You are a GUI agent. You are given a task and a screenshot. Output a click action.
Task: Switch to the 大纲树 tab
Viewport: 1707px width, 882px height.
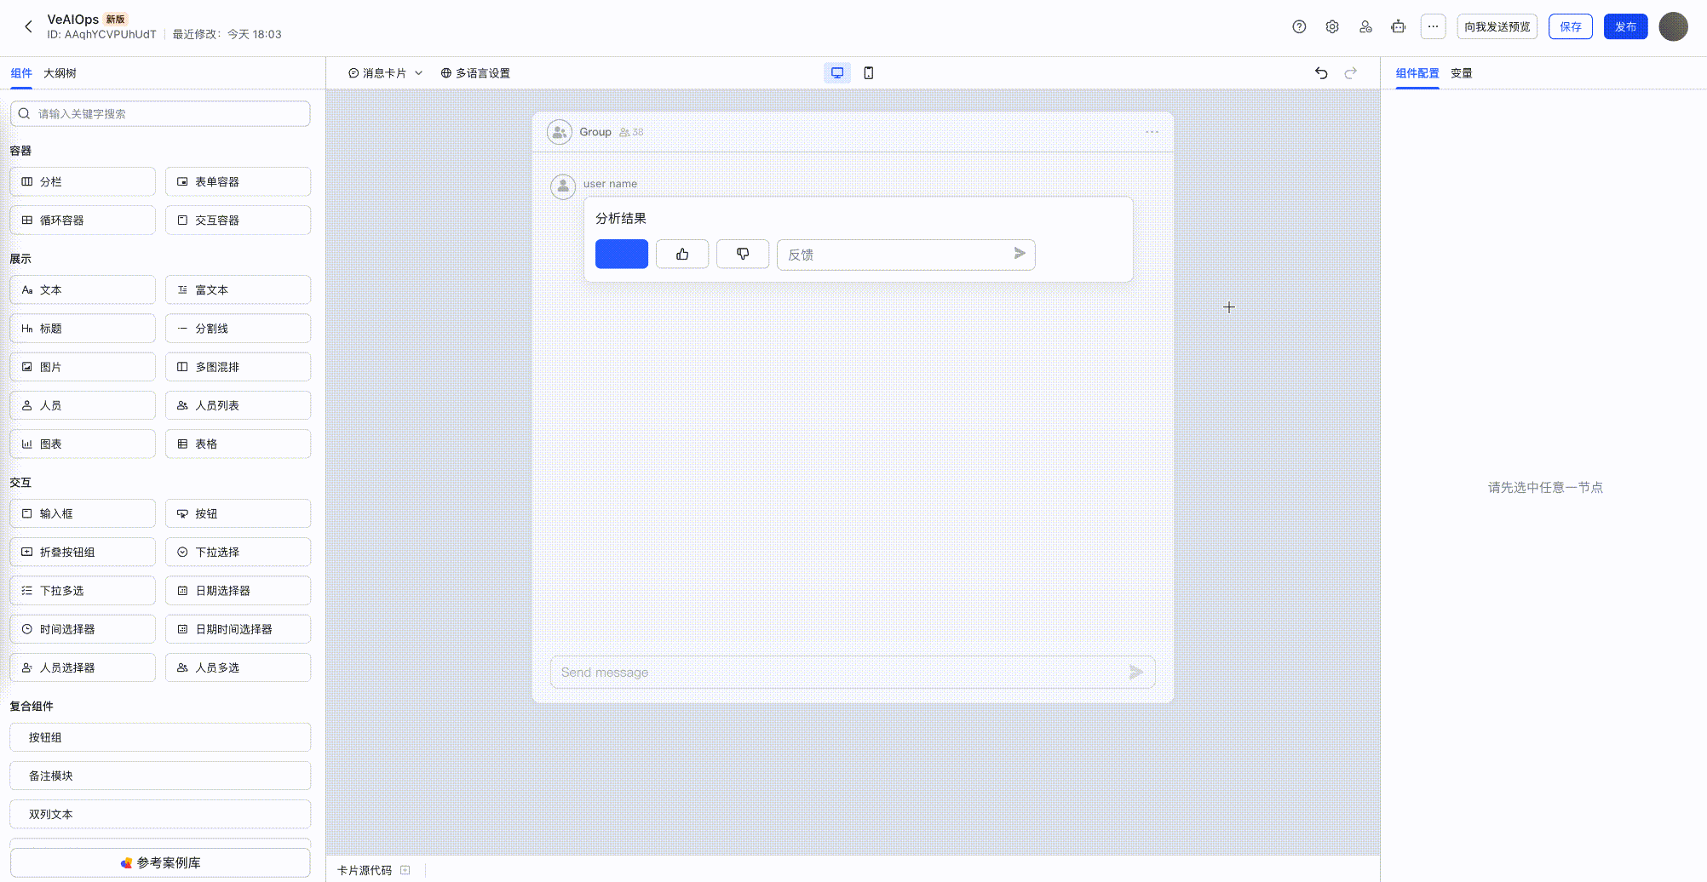[60, 73]
